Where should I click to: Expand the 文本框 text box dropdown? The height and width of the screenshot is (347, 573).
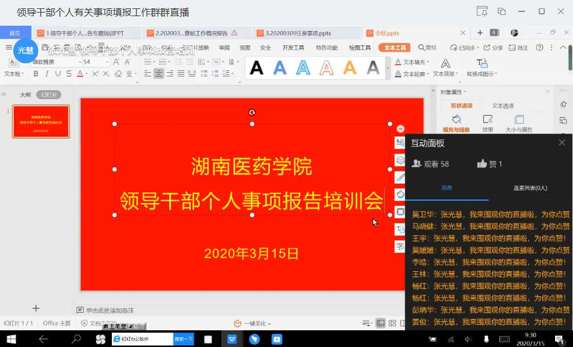click(x=23, y=74)
